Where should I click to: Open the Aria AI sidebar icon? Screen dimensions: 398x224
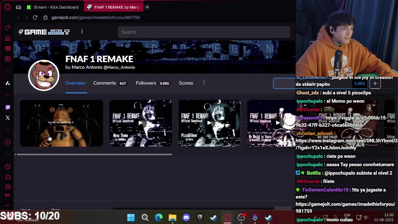click(8, 83)
